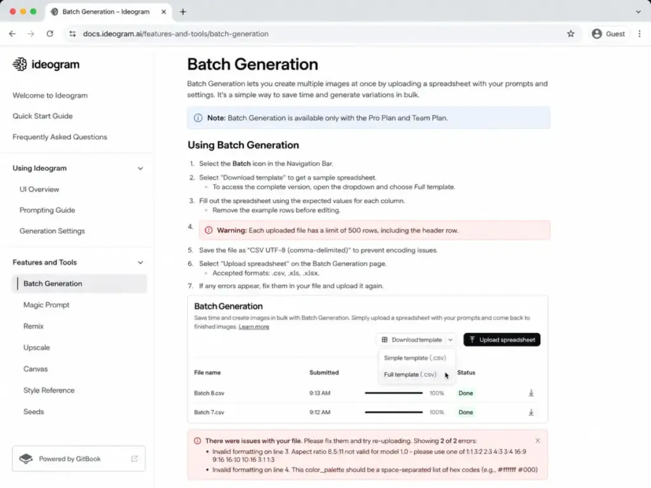Viewport: 651px width, 488px height.
Task: Click the Ideogram logo icon in sidebar
Action: (x=20, y=64)
